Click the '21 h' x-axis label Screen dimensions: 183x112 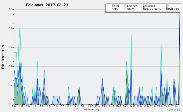tap(160, 106)
